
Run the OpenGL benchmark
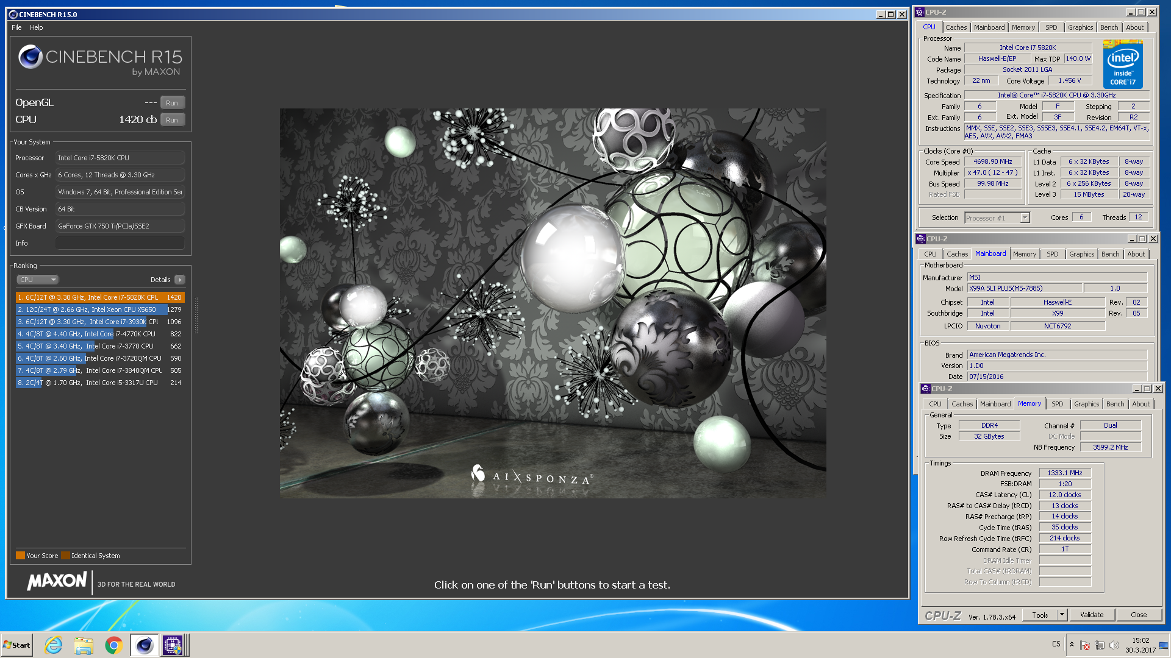point(172,103)
